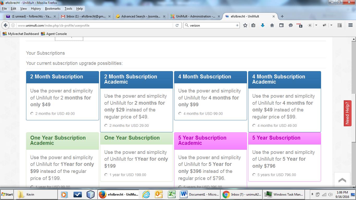
Task: Switch to Chrome Inbox (7) taskbar window
Action: tap(242, 195)
